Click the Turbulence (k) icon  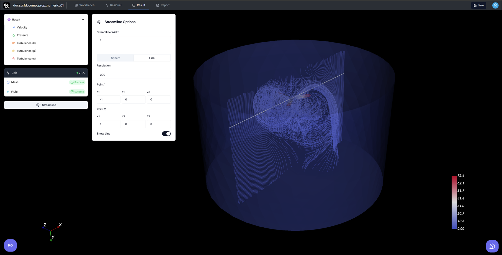tap(14, 43)
